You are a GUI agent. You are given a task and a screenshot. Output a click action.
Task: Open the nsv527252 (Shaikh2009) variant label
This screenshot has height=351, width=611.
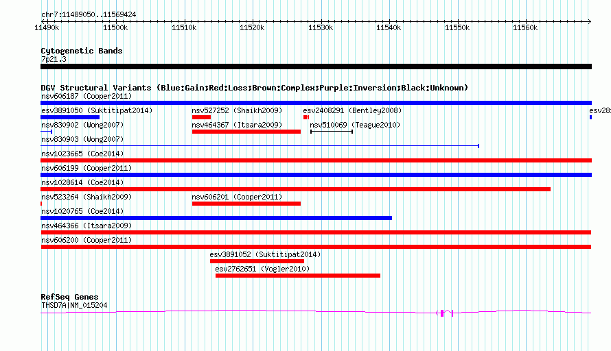(x=237, y=110)
